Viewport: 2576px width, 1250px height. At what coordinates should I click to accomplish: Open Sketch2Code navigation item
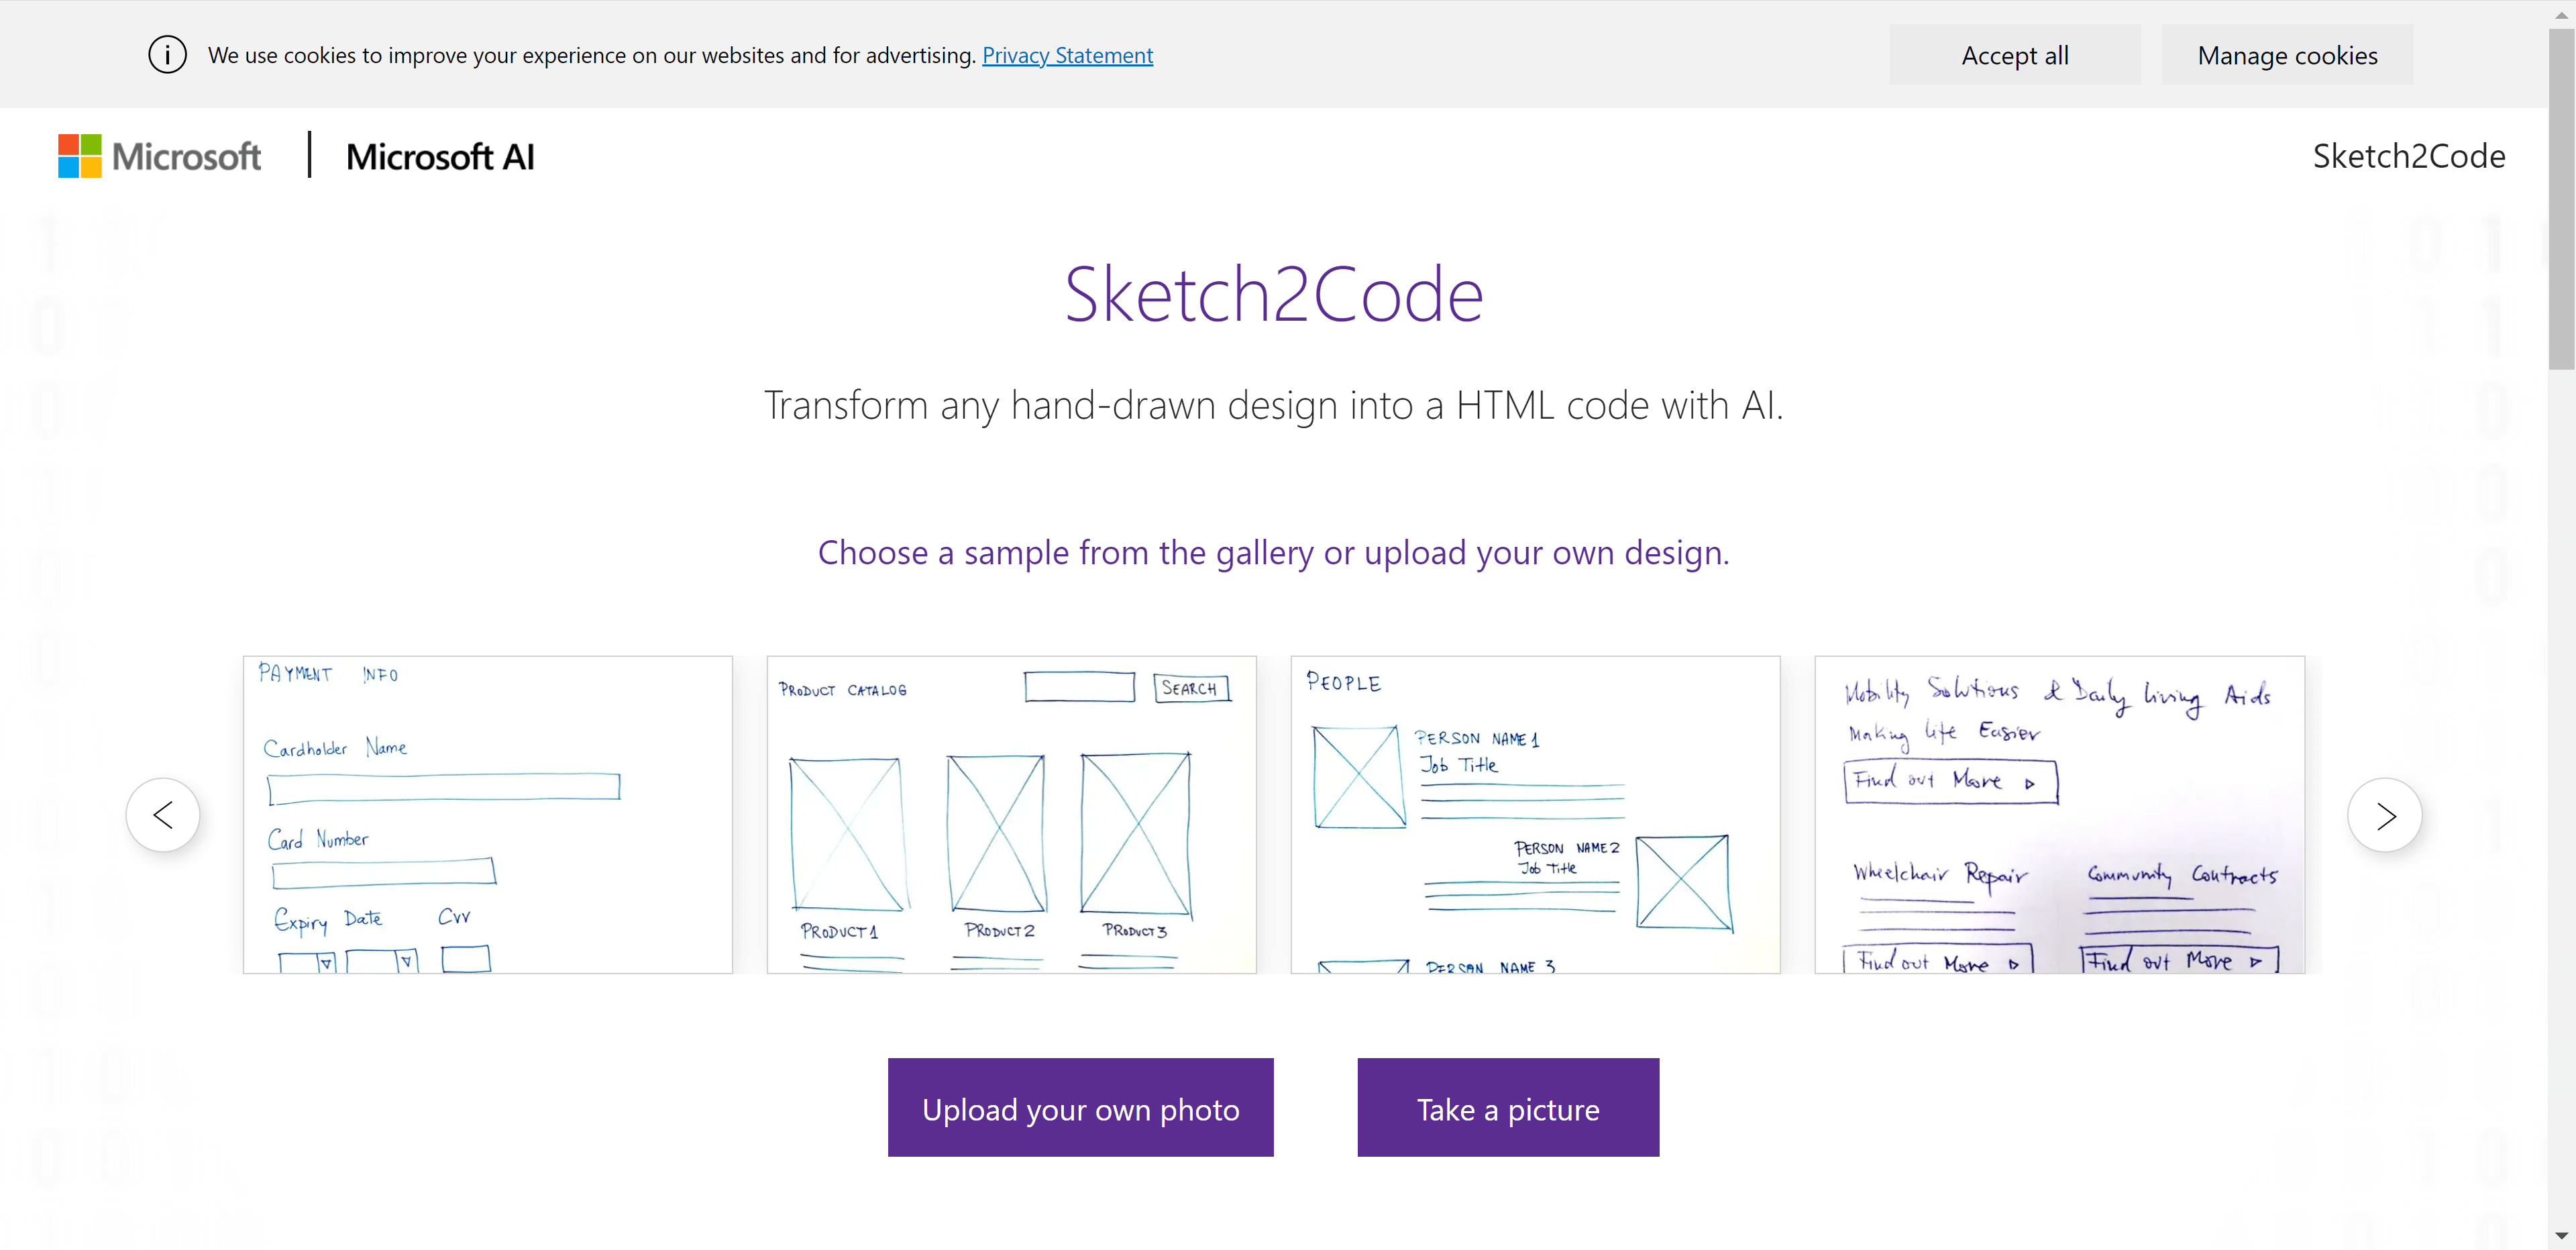(2408, 156)
